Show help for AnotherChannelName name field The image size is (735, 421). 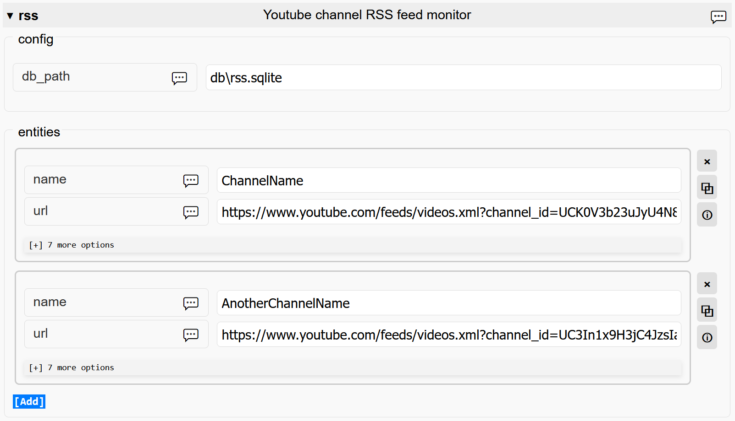(x=191, y=303)
